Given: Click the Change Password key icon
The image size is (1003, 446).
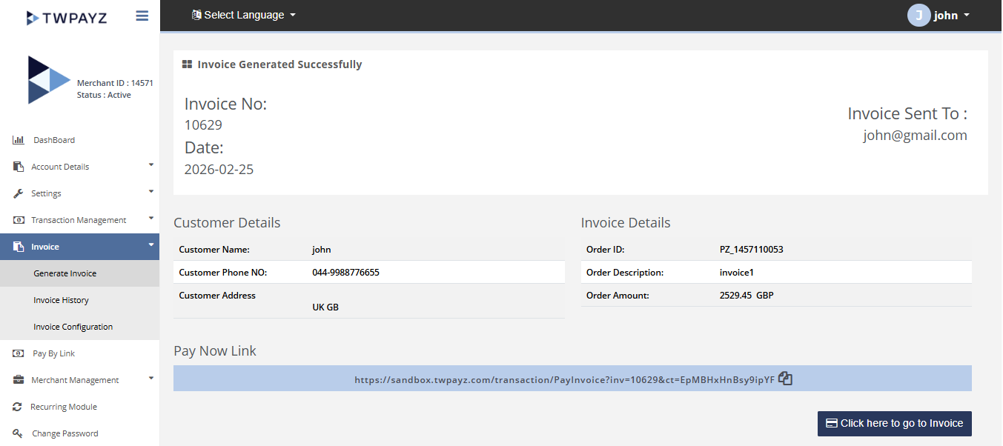Looking at the screenshot, I should click(18, 433).
